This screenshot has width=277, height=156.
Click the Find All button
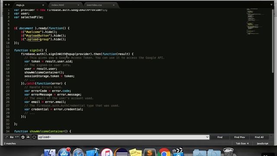click(x=259, y=137)
